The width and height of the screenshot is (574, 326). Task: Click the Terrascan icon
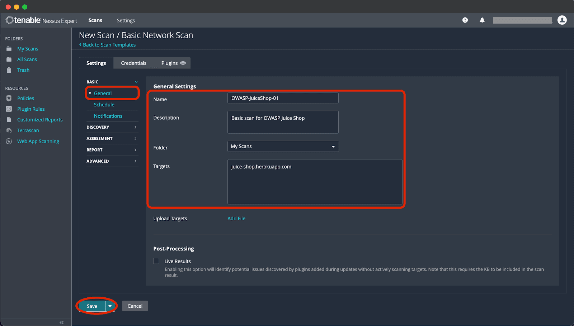(9, 130)
